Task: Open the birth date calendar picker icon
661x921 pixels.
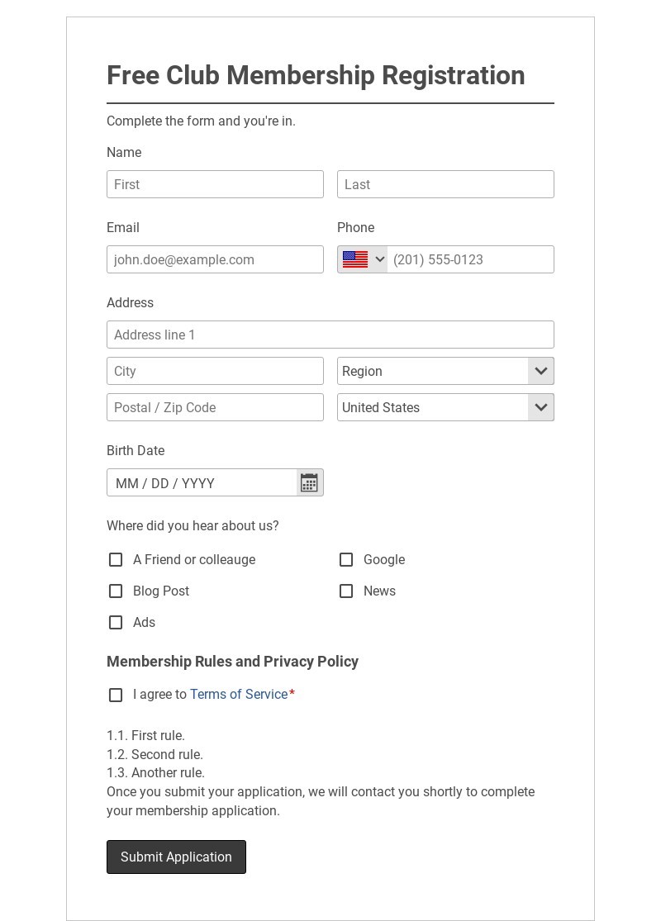Action: [309, 483]
